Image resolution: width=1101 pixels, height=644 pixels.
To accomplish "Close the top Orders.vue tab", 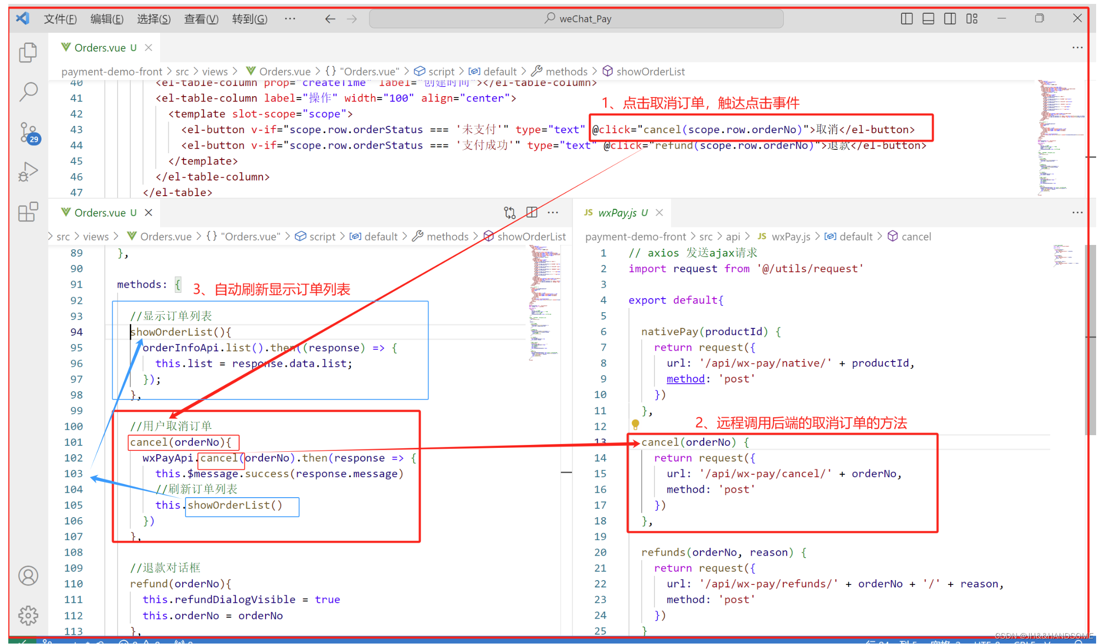I will tap(149, 47).
